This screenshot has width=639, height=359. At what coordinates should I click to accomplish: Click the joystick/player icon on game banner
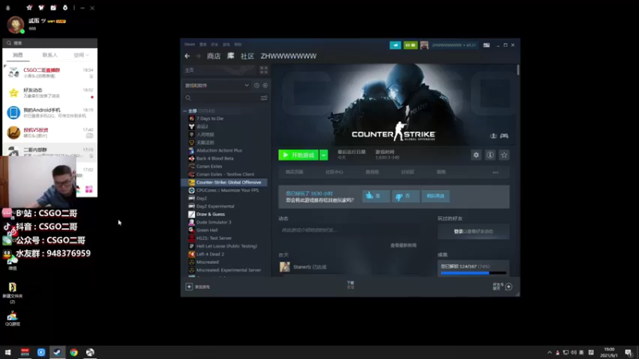[493, 136]
